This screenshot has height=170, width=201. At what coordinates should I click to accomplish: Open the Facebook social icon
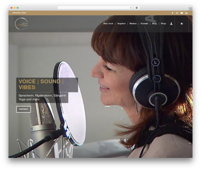pyautogui.click(x=172, y=13)
